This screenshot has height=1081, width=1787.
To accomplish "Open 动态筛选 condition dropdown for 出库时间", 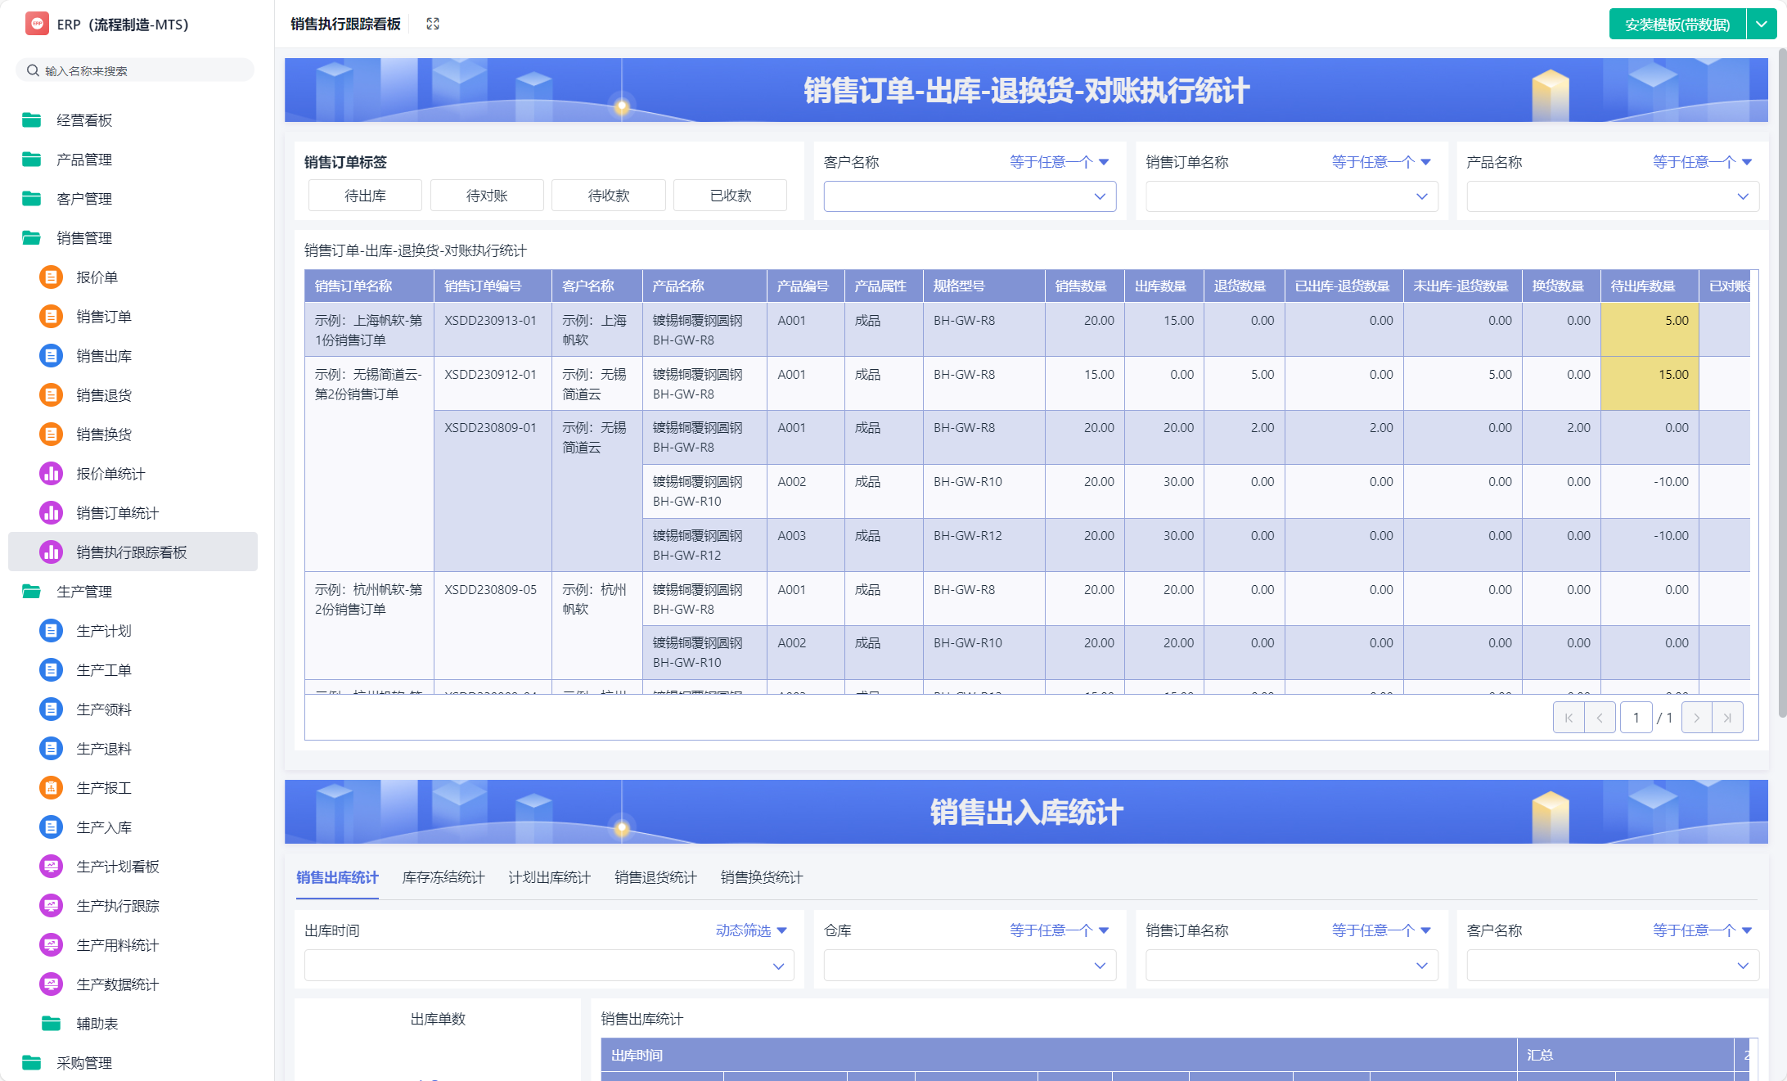I will [750, 930].
